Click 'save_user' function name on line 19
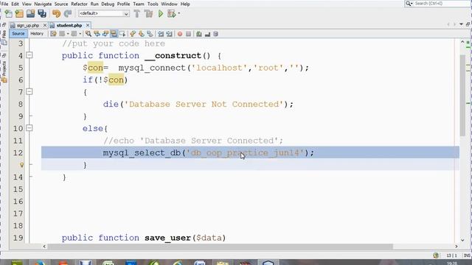 click(167, 238)
